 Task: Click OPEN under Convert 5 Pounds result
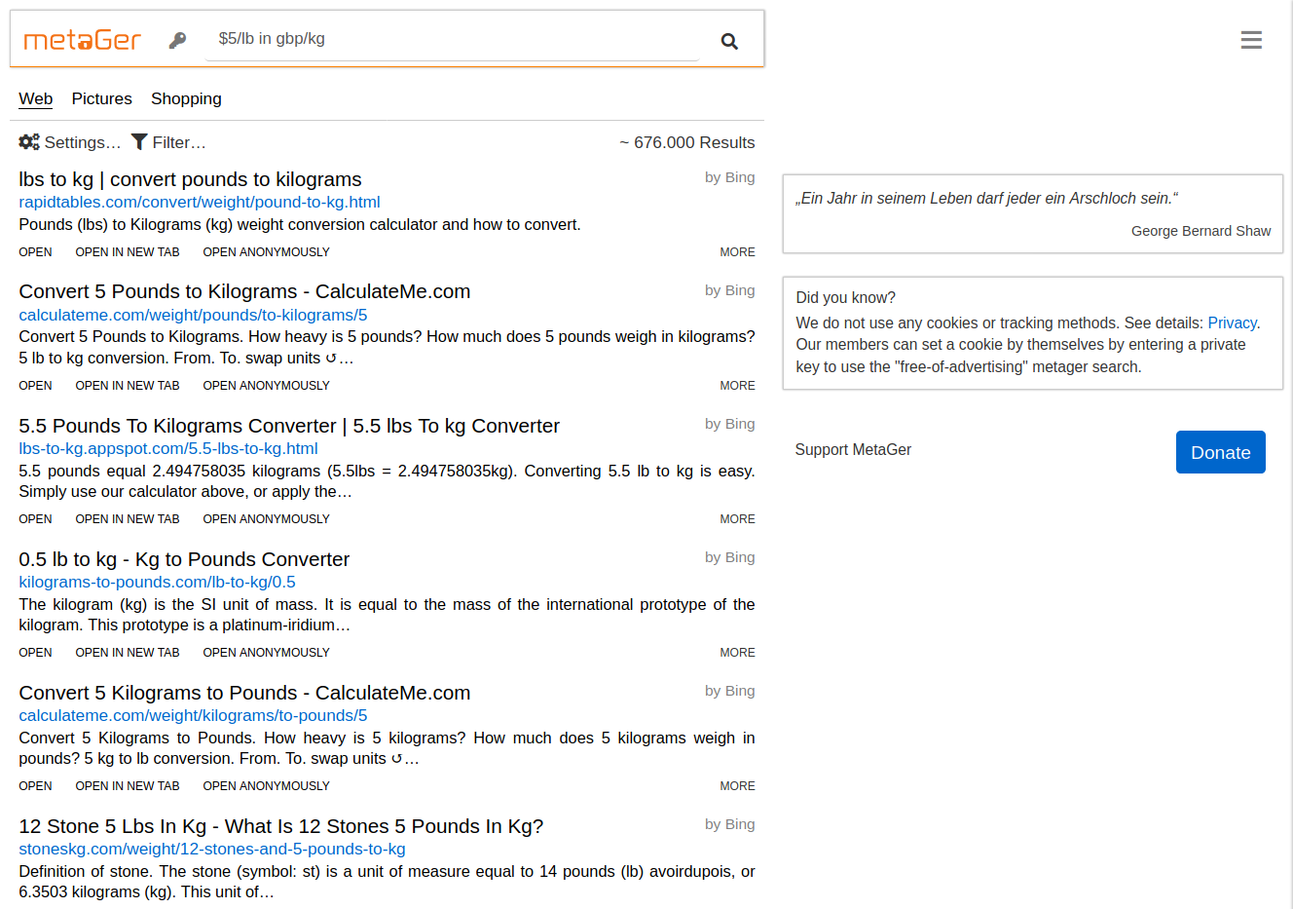(36, 386)
